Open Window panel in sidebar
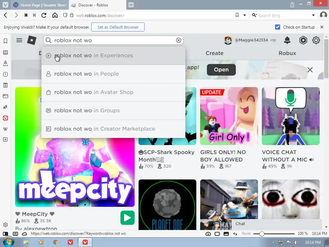The image size is (329, 247). point(5,96)
